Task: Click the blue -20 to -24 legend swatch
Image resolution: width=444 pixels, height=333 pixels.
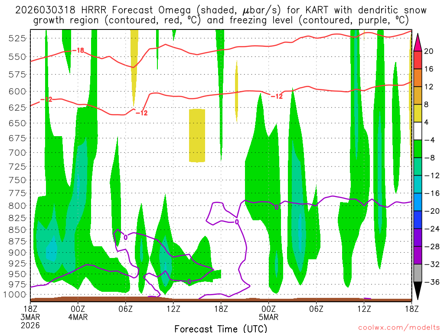Action: [418, 220]
